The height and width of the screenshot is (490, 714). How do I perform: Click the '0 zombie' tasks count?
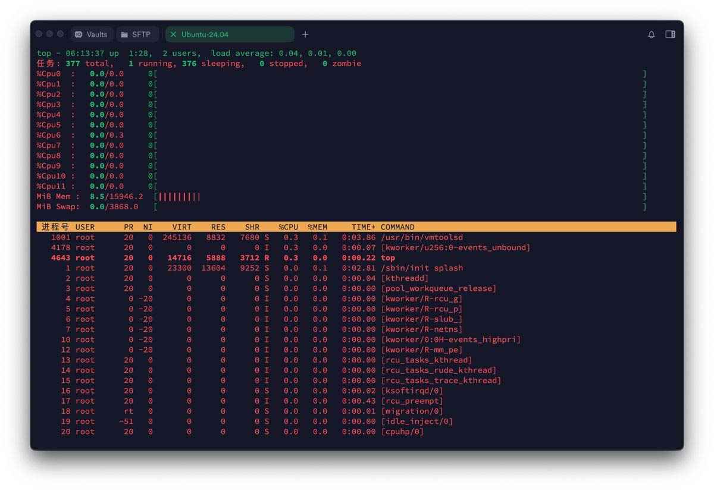pos(342,64)
